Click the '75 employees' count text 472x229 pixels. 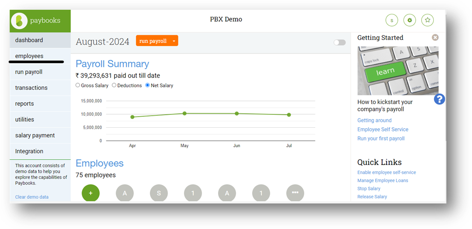96,175
